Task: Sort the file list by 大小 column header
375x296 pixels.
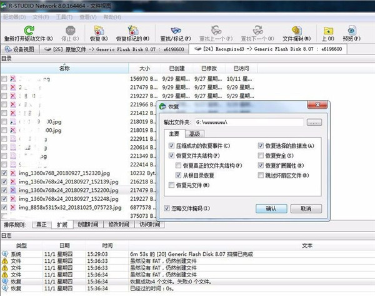Action: pos(144,68)
